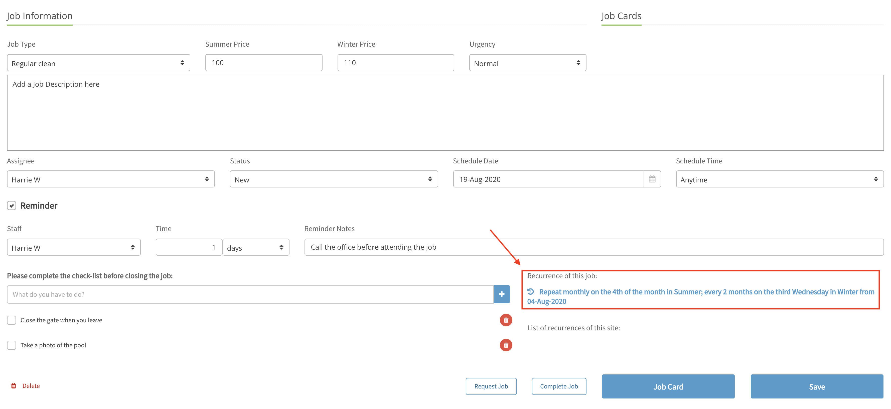Click the red Delete link
The width and height of the screenshot is (891, 409).
31,386
